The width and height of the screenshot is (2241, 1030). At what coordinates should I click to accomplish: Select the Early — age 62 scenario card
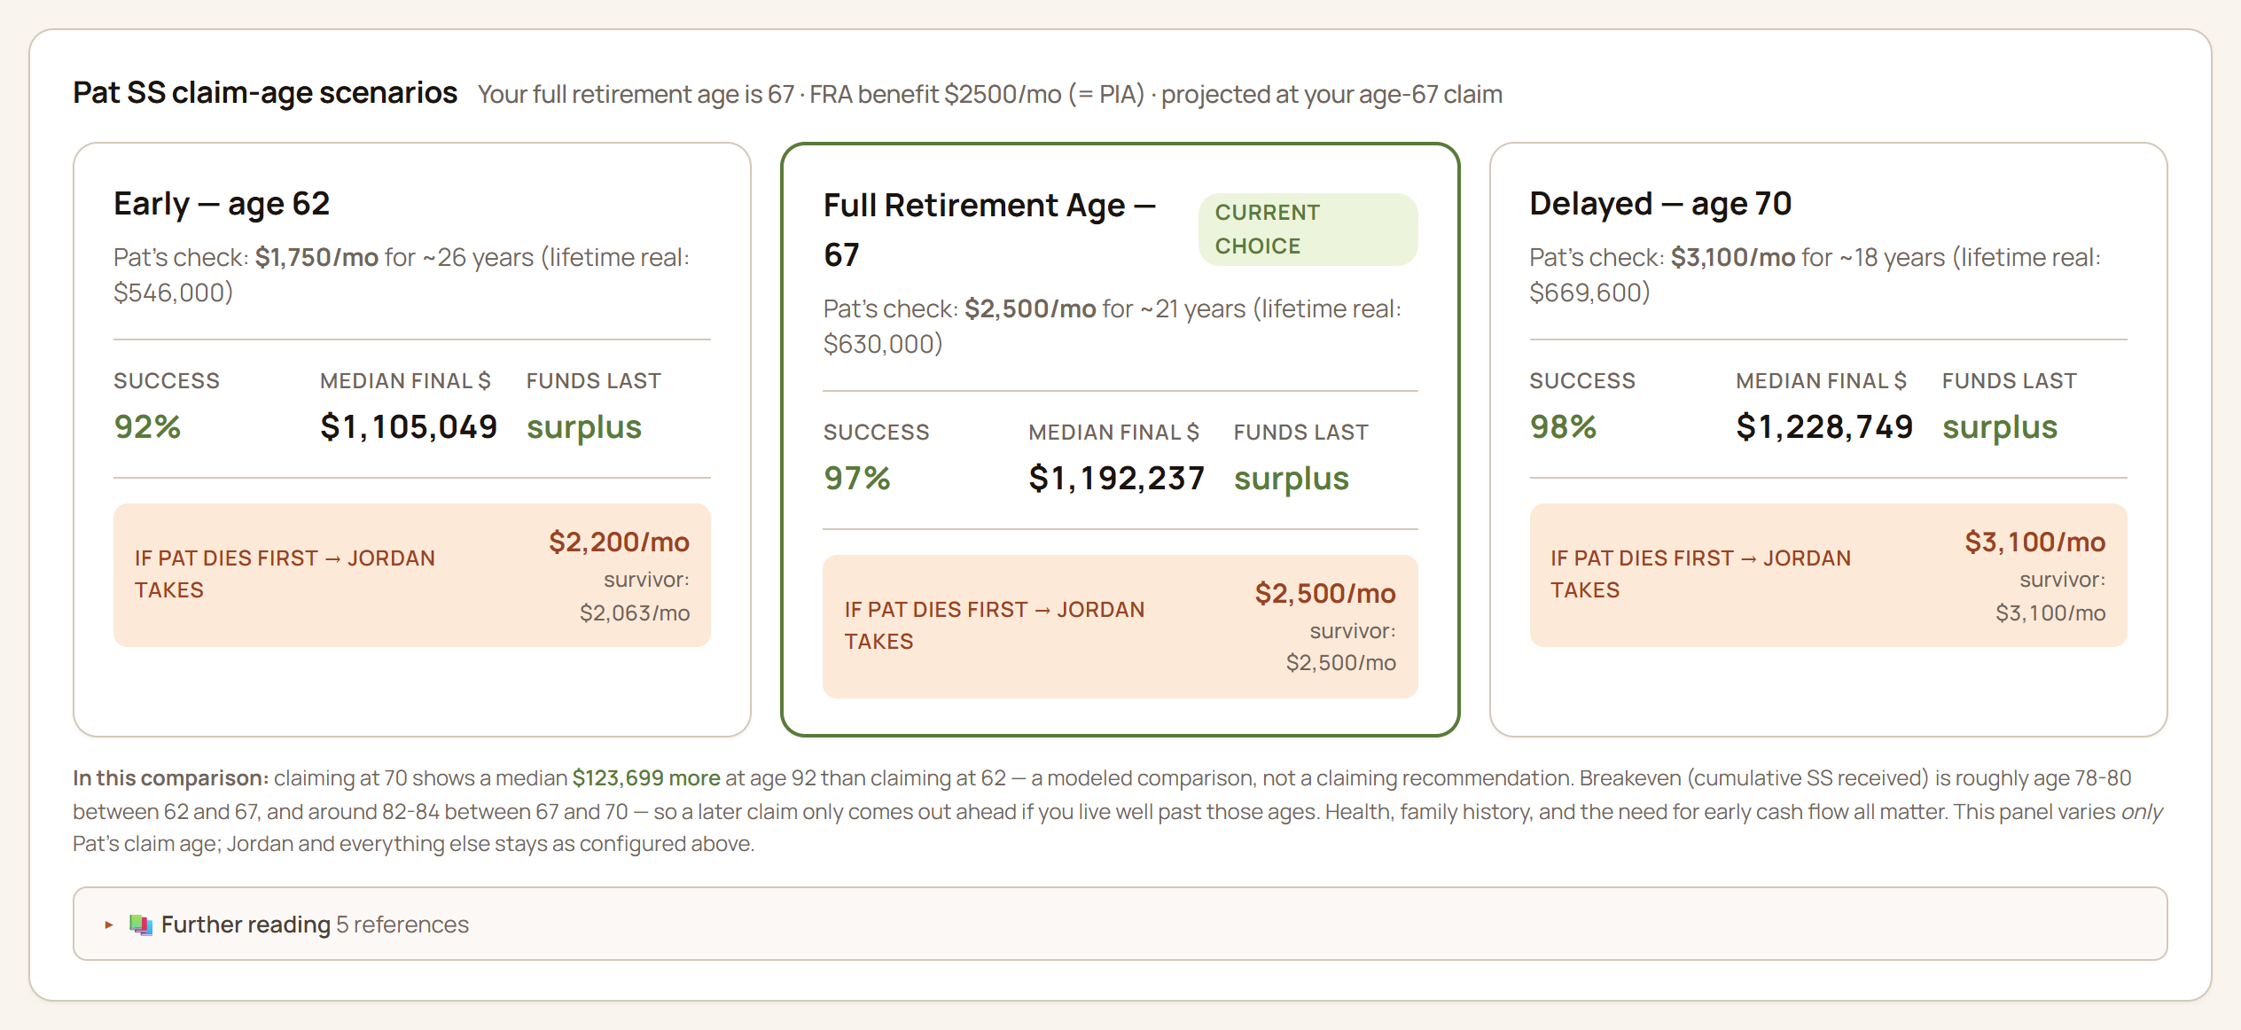click(x=412, y=440)
